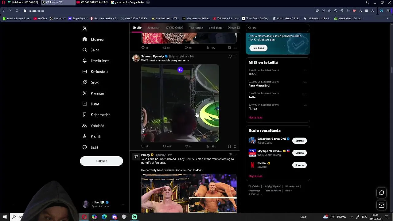
Task: Click Lue lisää in Premium promo
Action: click(258, 48)
